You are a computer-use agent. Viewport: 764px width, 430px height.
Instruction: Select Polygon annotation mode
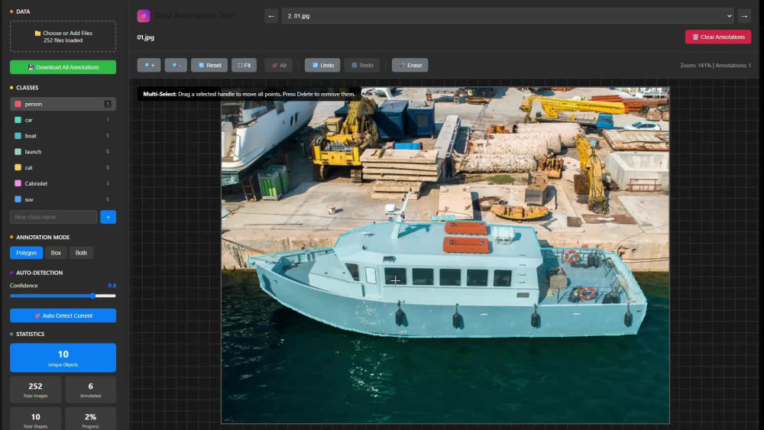click(26, 253)
